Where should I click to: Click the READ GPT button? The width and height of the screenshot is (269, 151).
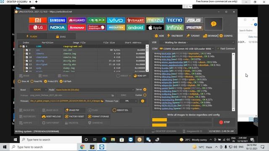pyautogui.click(x=140, y=76)
